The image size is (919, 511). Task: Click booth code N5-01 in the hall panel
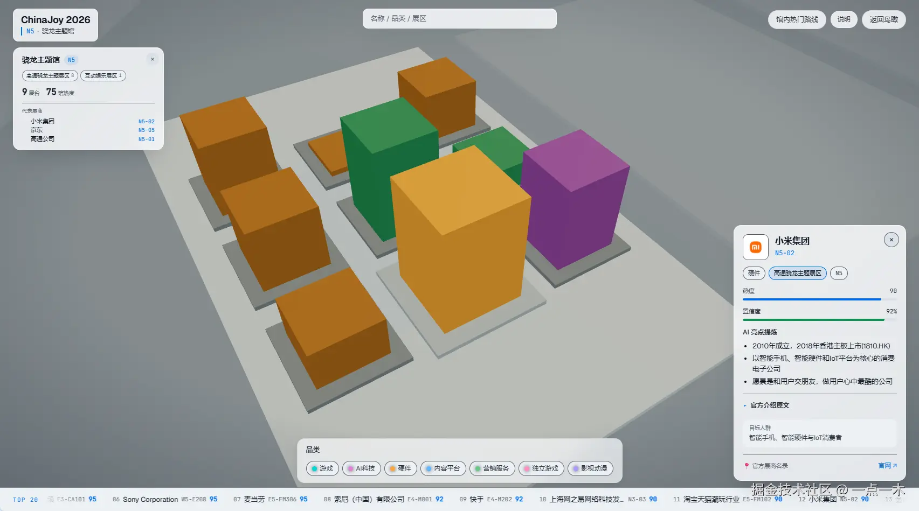[147, 139]
